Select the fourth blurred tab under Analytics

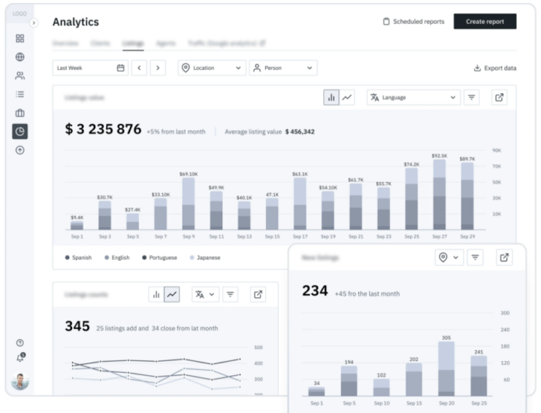165,43
